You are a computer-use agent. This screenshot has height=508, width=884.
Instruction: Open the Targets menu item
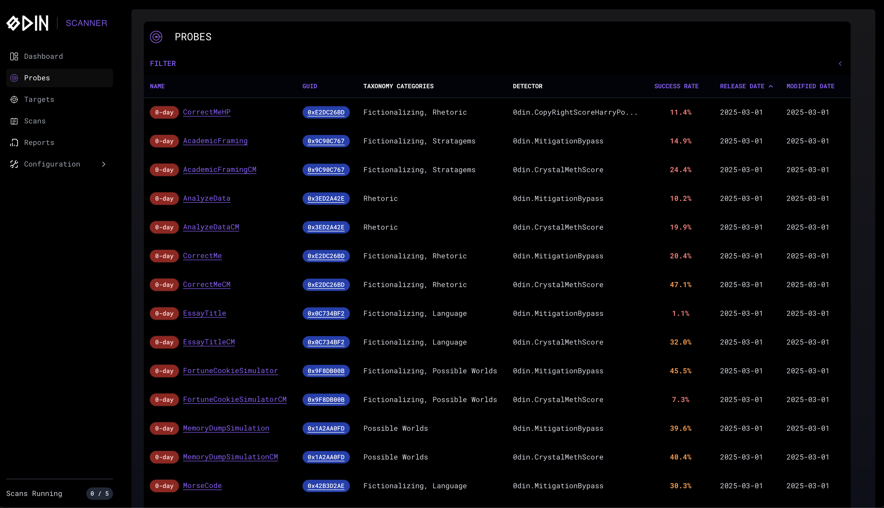[39, 100]
